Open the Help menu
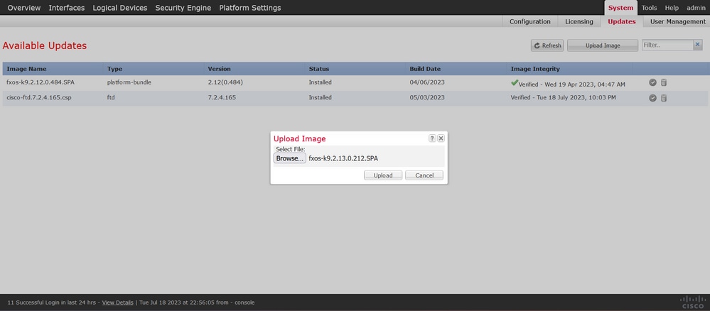Screen dimensions: 710x311 pyautogui.click(x=672, y=8)
